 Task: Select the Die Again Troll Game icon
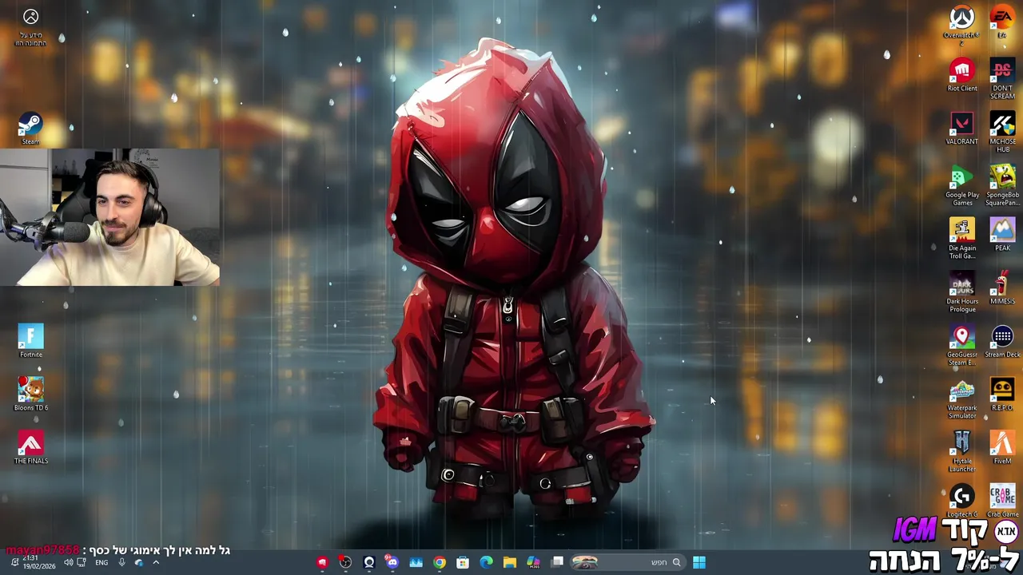click(x=962, y=239)
